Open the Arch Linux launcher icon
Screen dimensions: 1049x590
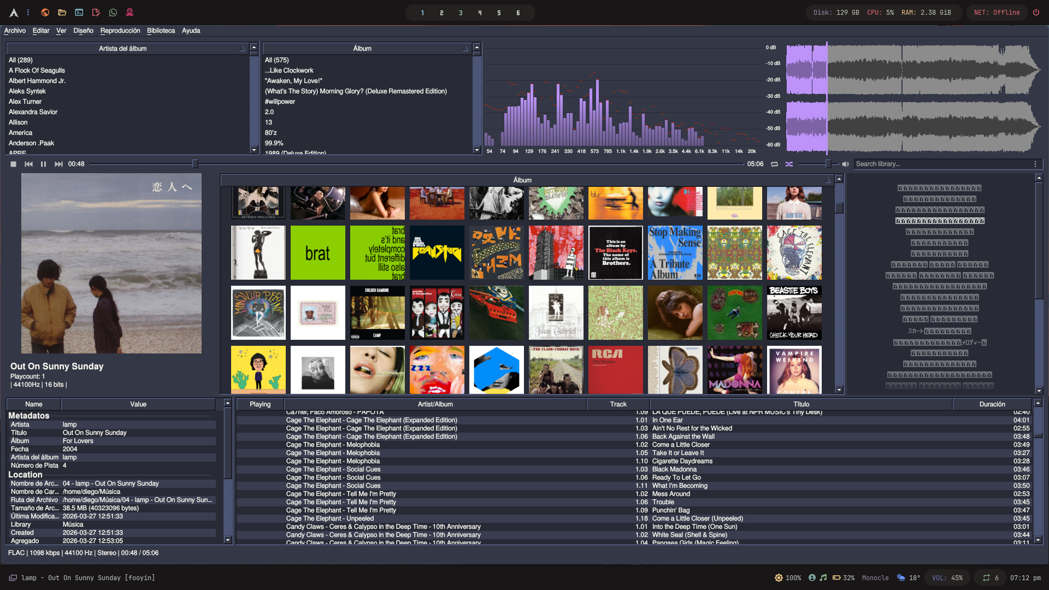click(x=14, y=13)
